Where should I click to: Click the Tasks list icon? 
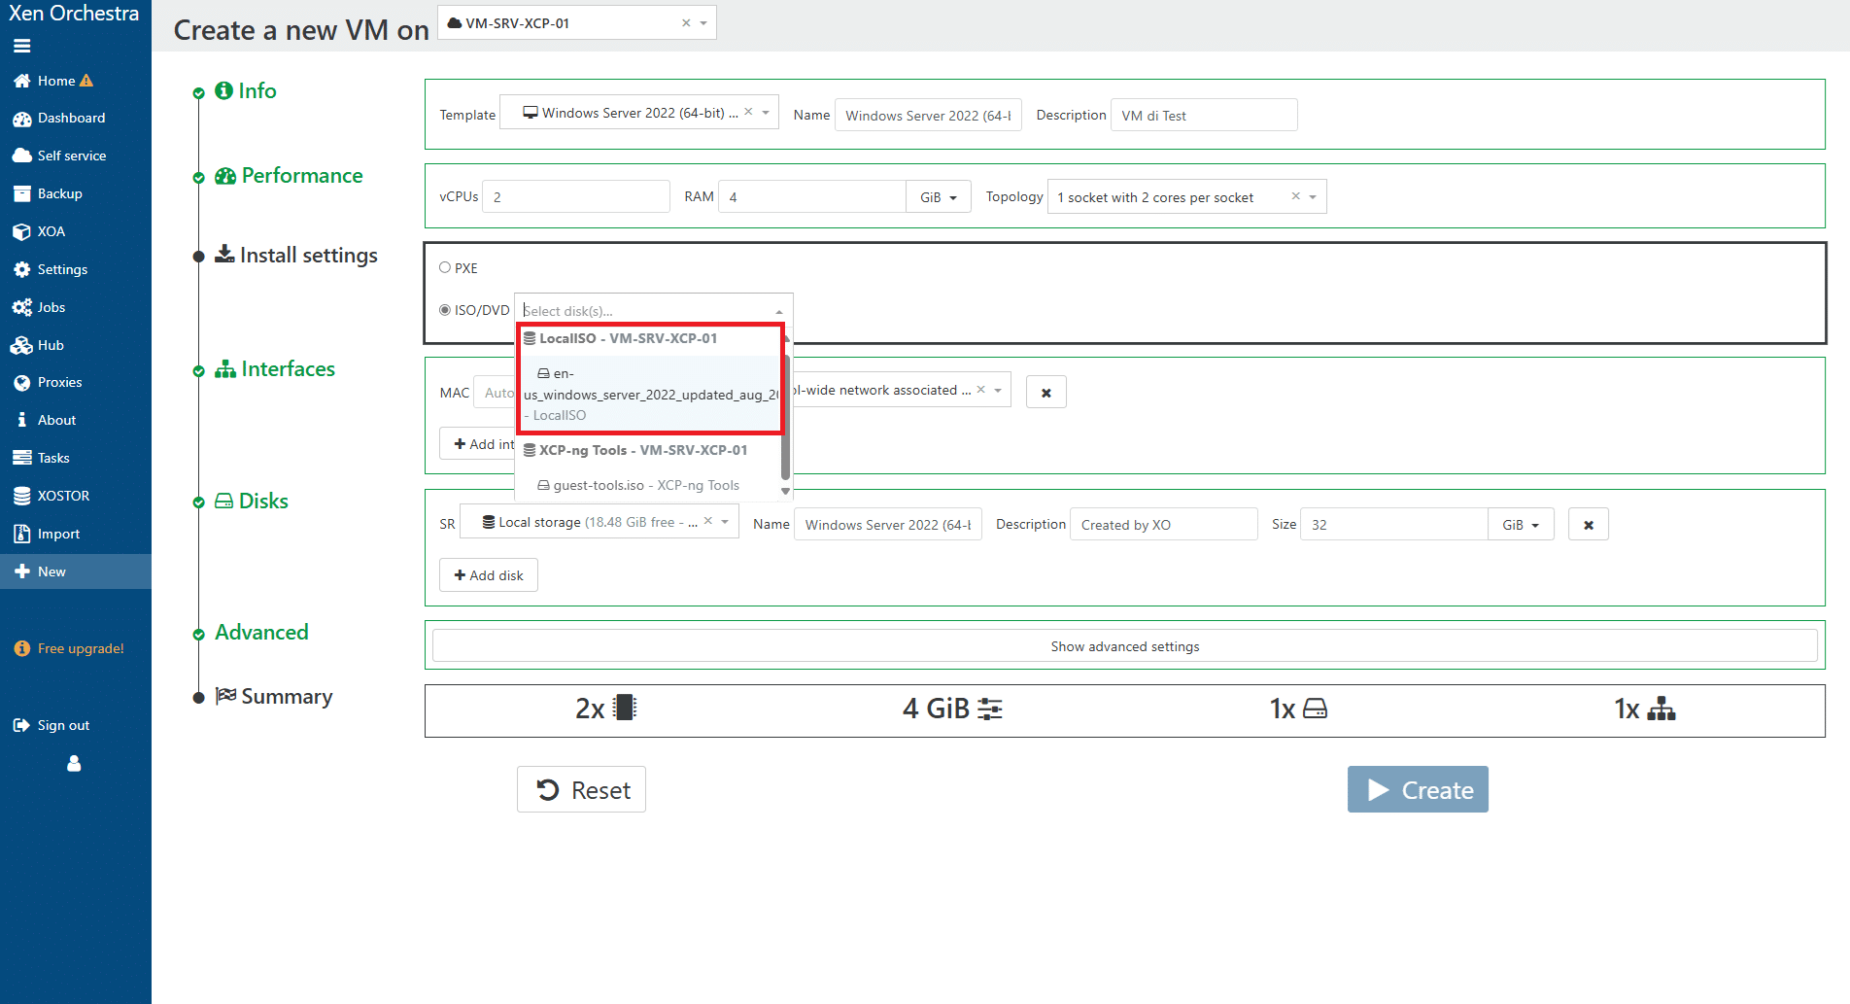21,458
